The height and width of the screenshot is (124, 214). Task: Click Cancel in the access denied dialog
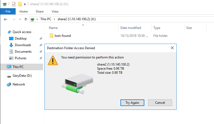click(x=160, y=103)
